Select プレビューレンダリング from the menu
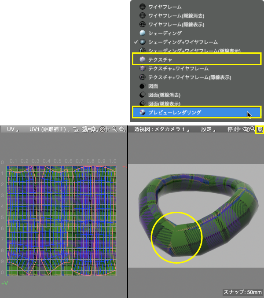The width and height of the screenshot is (264, 298). point(174,112)
